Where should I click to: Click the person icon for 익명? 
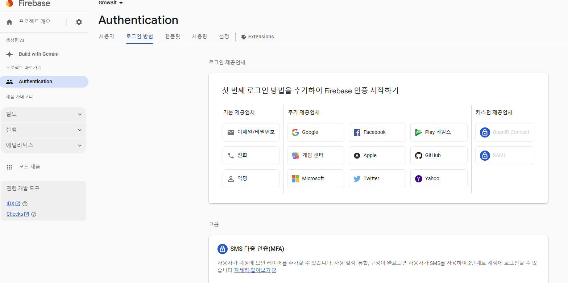coord(231,179)
